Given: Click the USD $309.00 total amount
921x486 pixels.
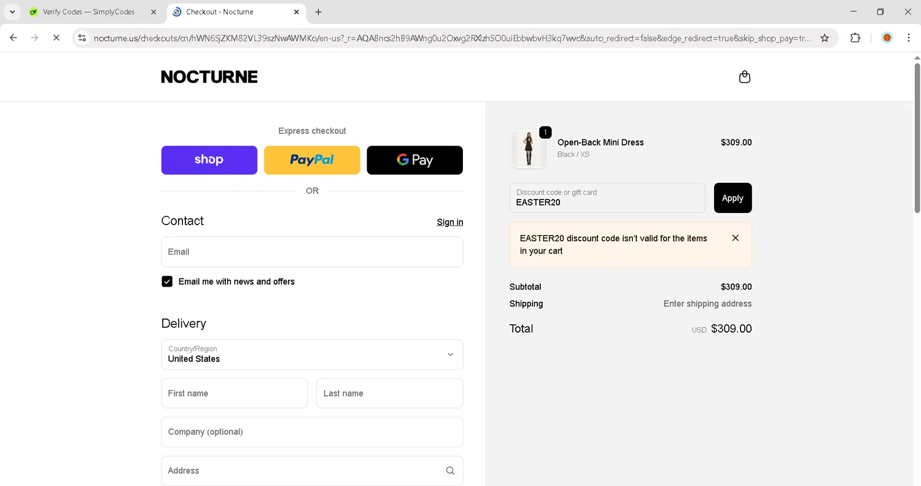Looking at the screenshot, I should pos(721,329).
